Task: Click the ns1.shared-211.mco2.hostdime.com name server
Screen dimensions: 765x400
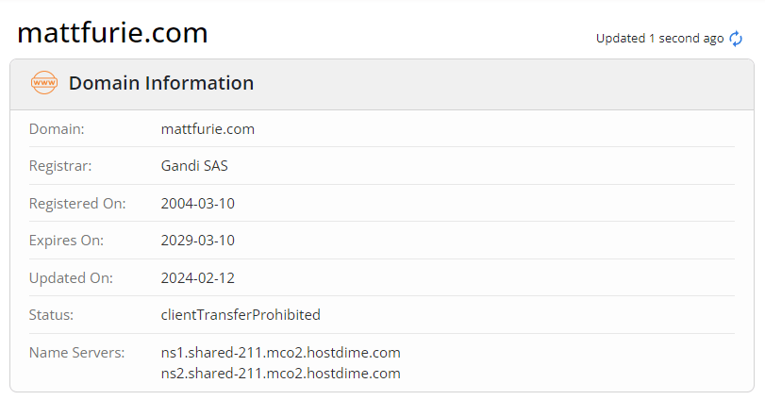Action: [280, 353]
